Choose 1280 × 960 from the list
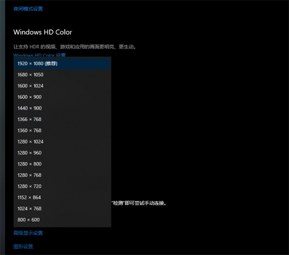289x255 pixels. (x=62, y=153)
